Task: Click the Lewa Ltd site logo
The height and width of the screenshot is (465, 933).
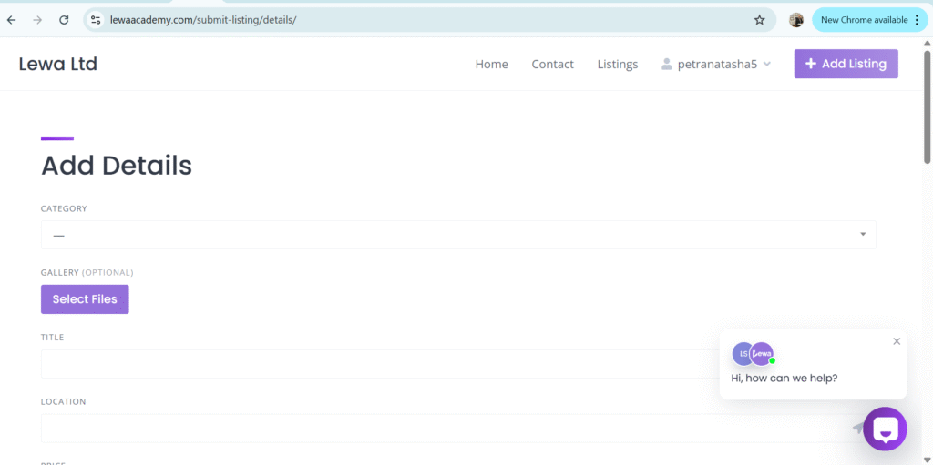Action: coord(57,64)
